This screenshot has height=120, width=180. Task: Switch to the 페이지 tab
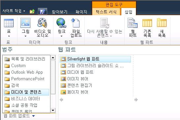click(x=81, y=12)
